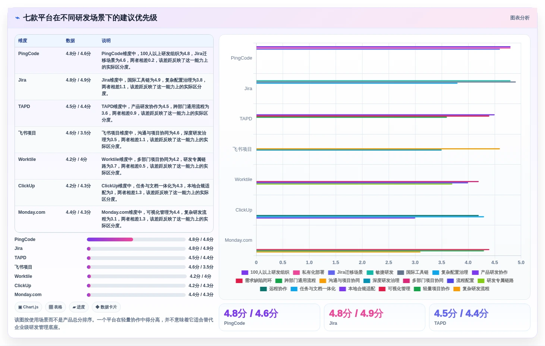Toggle the 100人以上研发组织 legend series
Viewport: 545px width, 346px height.
(265, 273)
